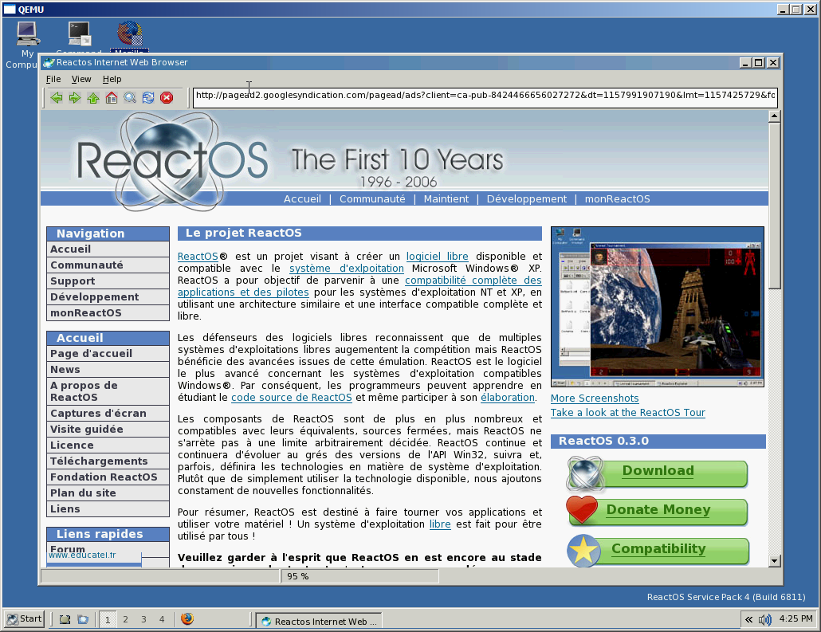Open Licence in the sidebar
Viewport: 821px width, 632px height.
(x=108, y=446)
